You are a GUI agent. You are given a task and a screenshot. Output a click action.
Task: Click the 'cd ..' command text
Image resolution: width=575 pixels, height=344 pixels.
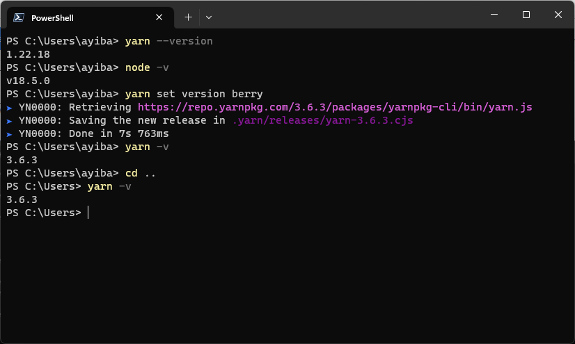point(140,173)
